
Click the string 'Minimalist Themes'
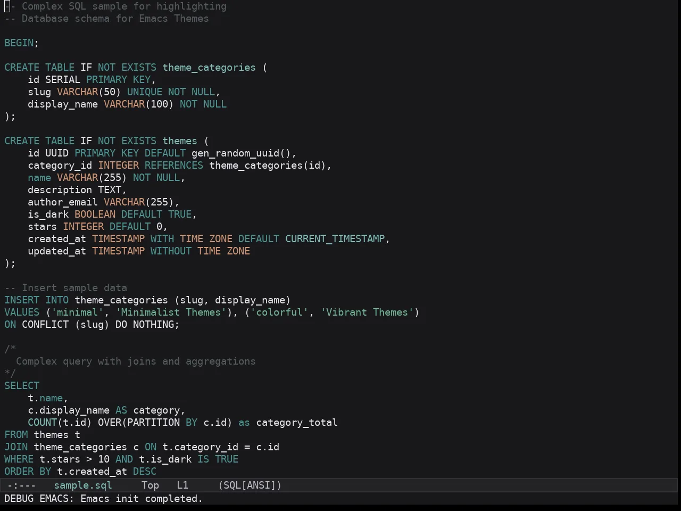point(171,312)
